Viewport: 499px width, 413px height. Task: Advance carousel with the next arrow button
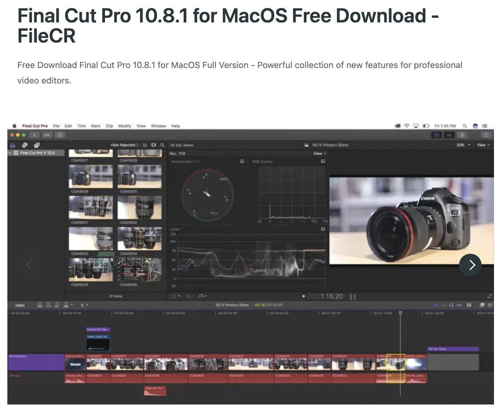pos(470,265)
